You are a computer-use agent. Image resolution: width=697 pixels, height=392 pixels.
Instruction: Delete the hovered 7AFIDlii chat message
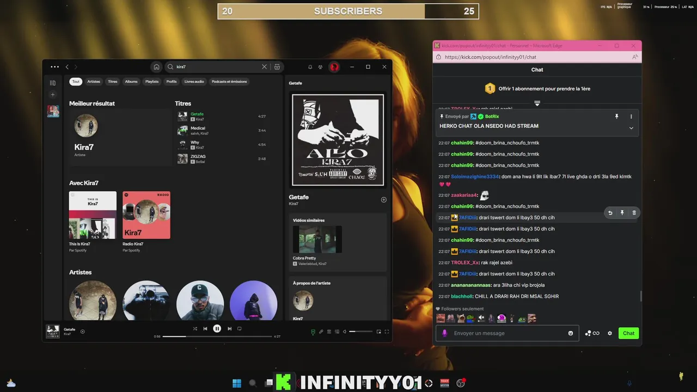click(634, 213)
